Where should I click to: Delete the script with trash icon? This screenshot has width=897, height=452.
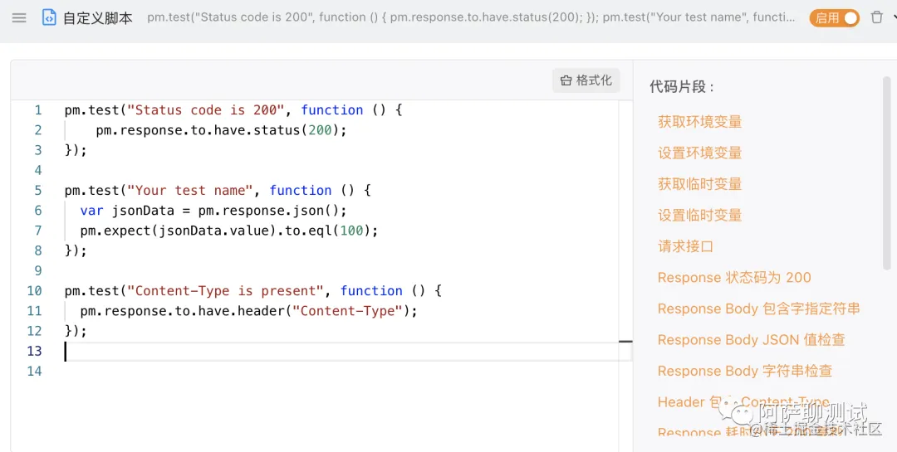point(876,17)
